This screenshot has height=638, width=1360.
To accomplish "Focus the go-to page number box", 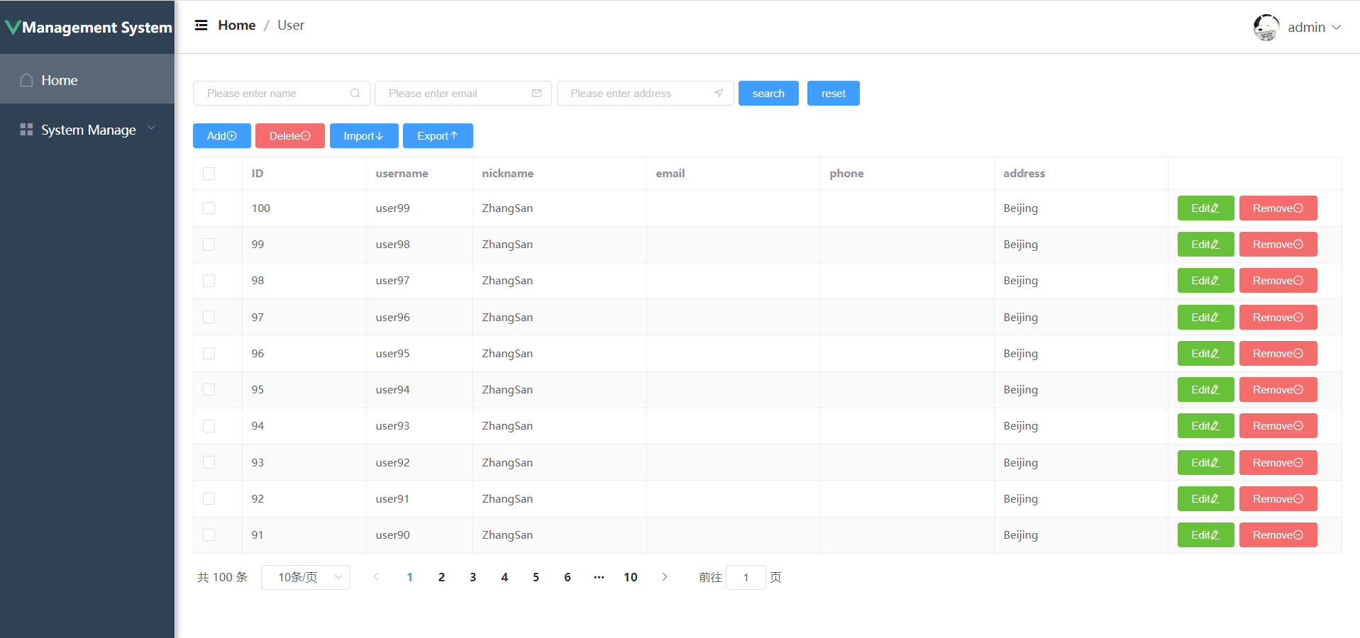I will pos(746,577).
